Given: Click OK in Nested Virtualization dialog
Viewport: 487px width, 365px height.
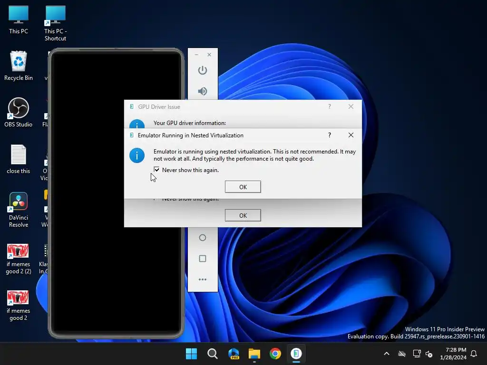Looking at the screenshot, I should tap(243, 187).
